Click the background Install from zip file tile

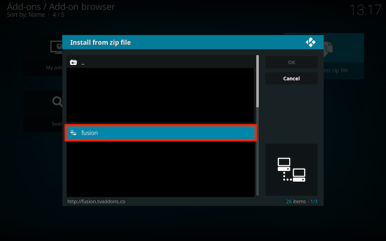tap(344, 56)
